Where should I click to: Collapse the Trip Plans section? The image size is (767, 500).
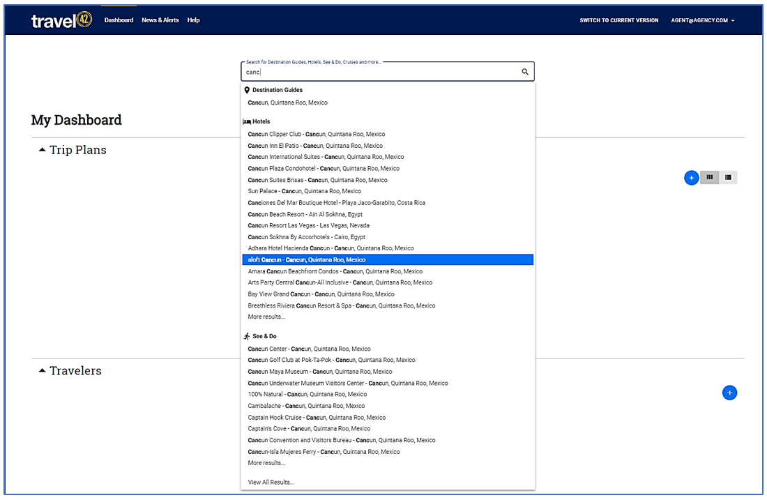[43, 150]
